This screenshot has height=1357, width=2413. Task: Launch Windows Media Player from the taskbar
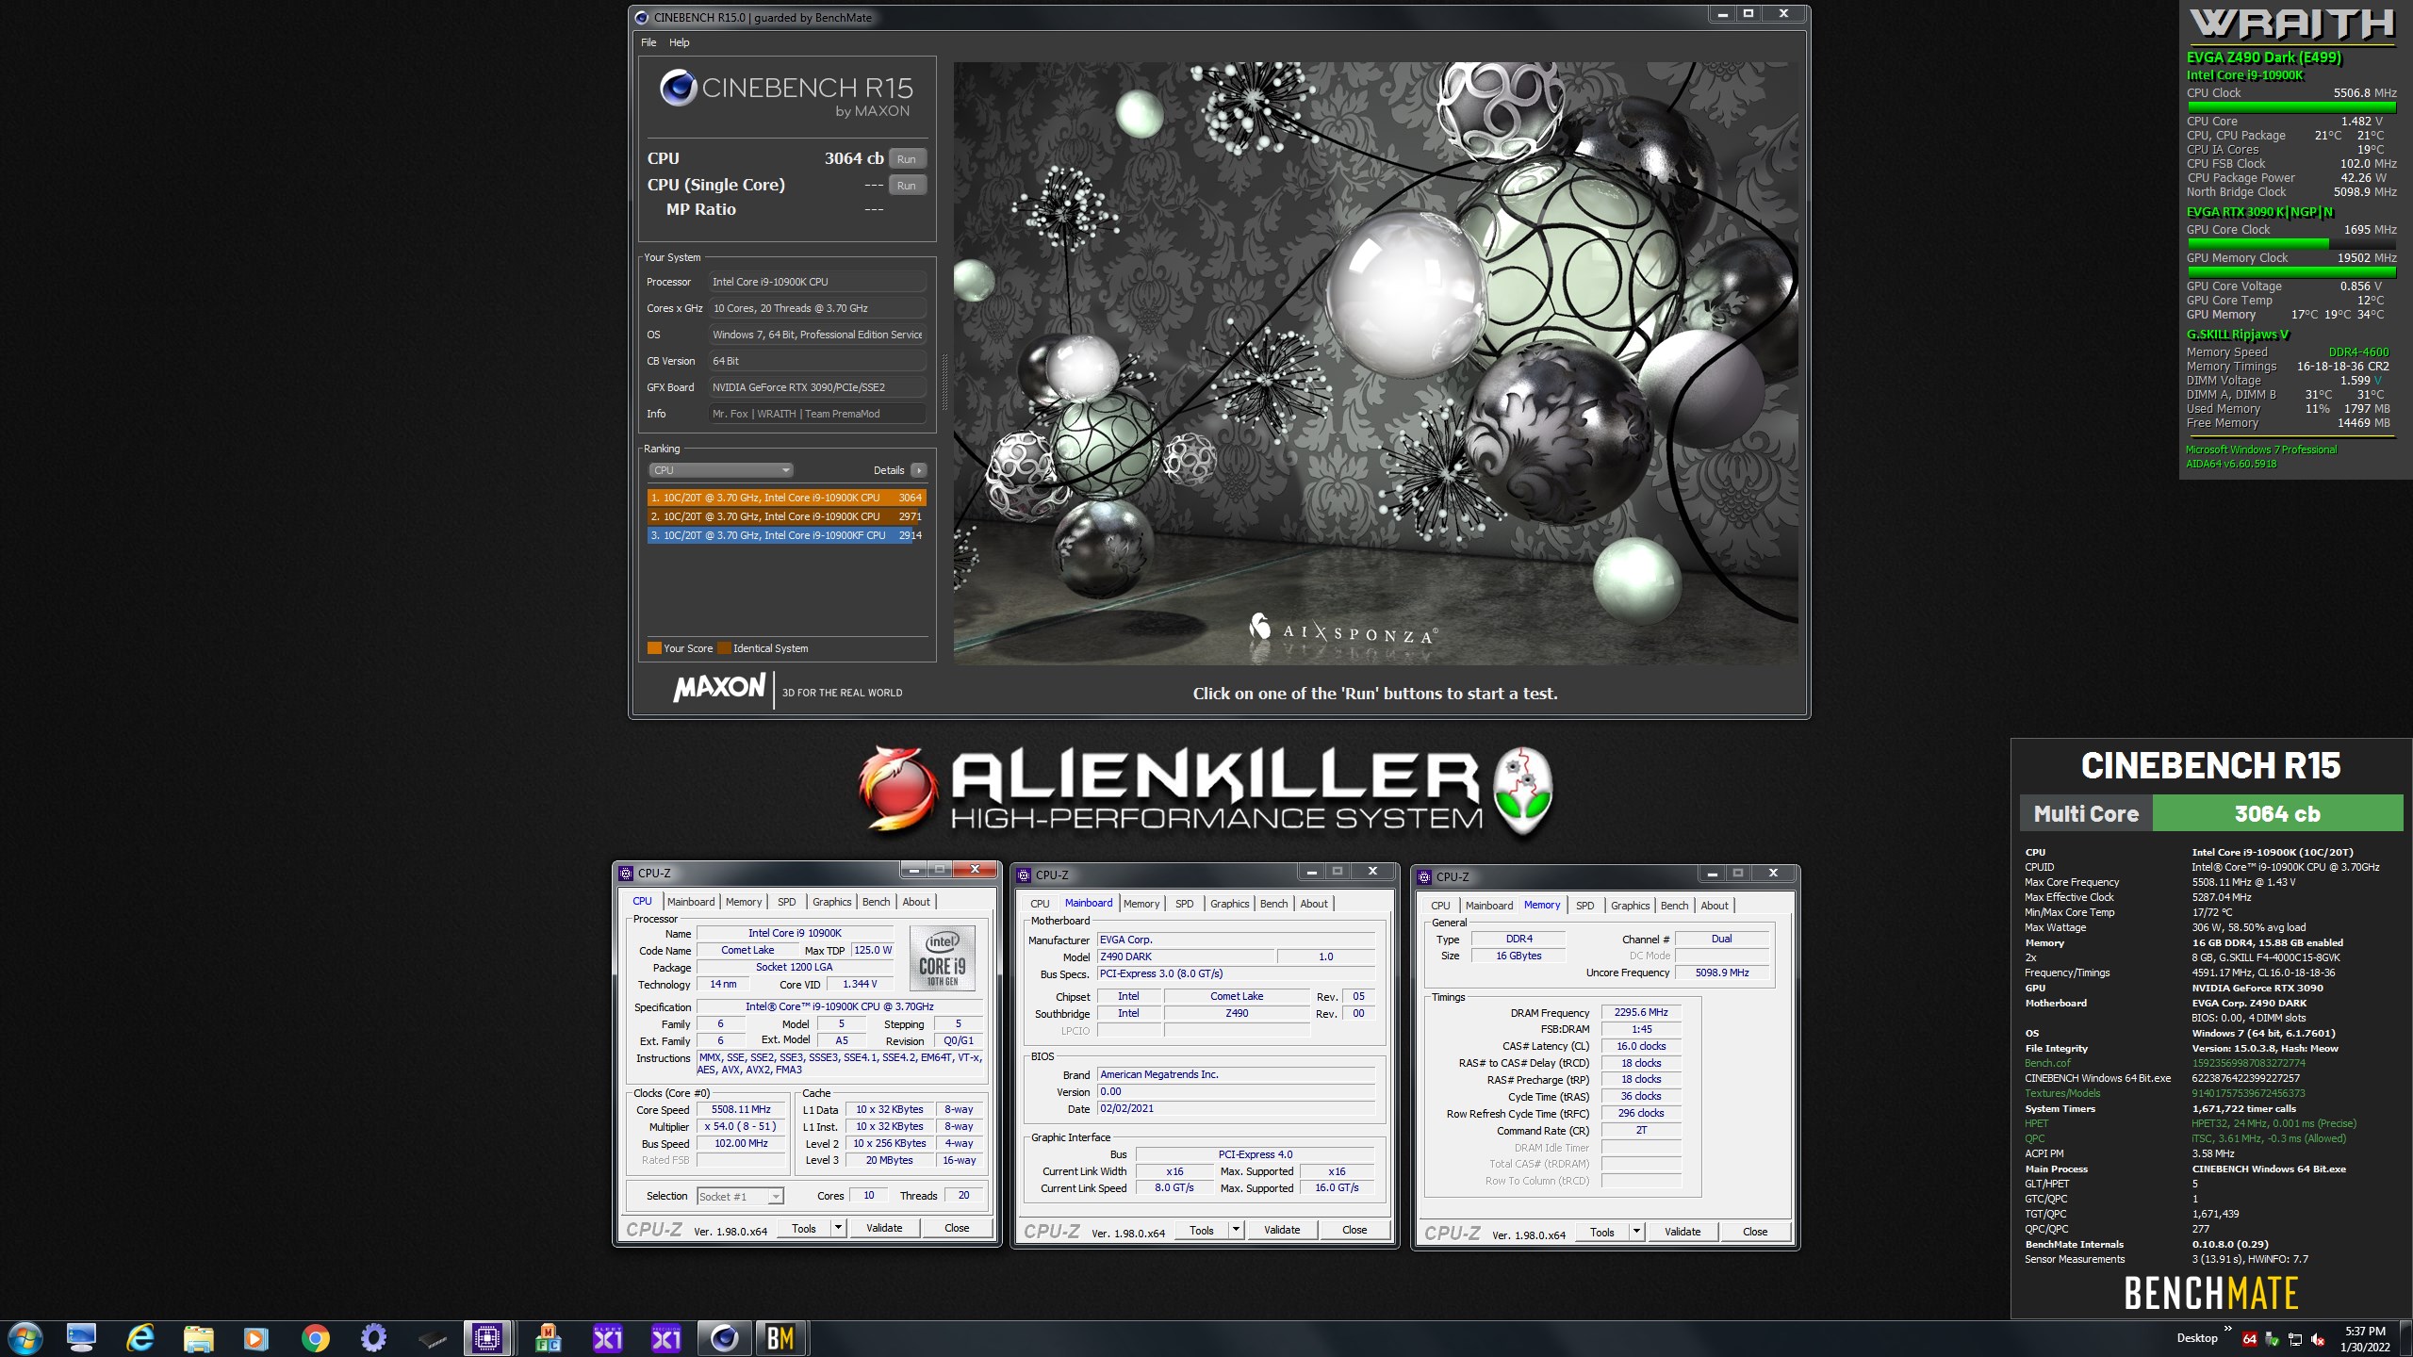255,1338
